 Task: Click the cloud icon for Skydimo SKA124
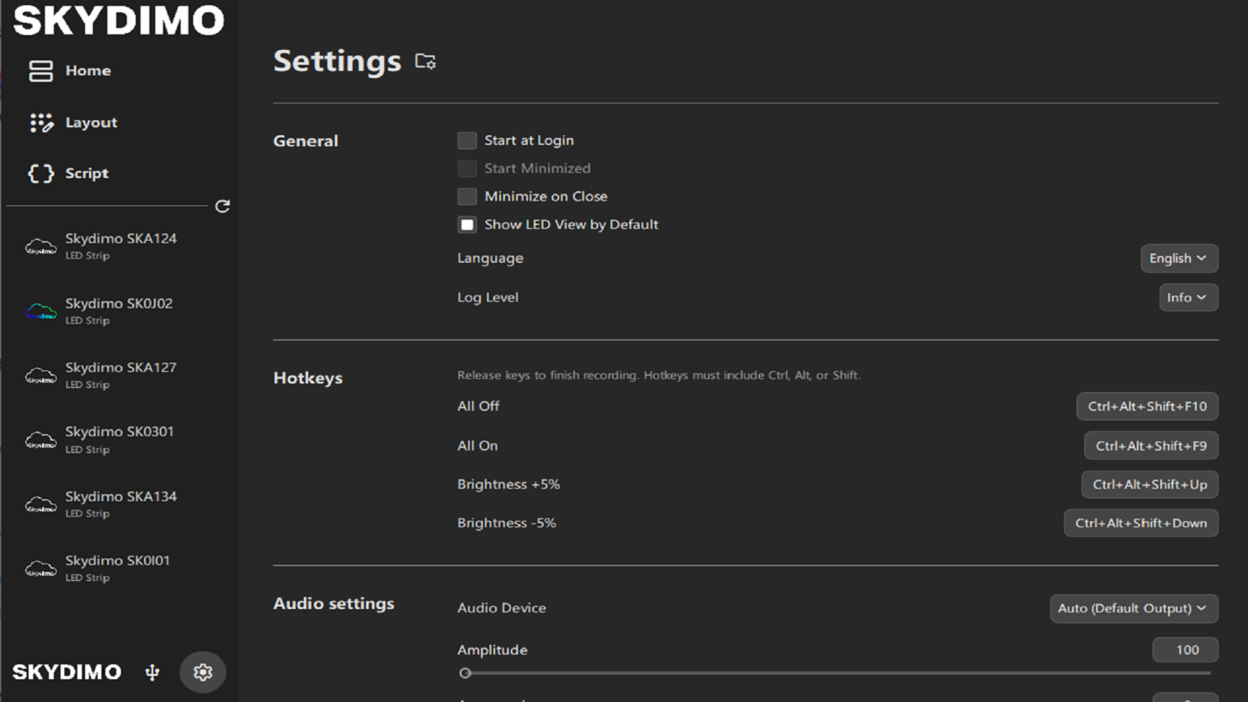[x=40, y=246]
